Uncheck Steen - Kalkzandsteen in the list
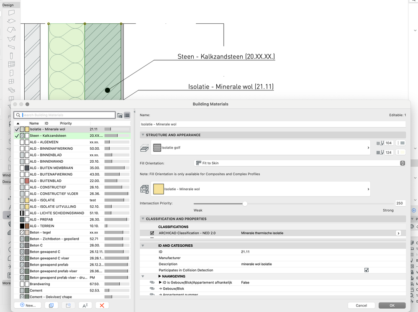This screenshot has height=312, width=418. tap(17, 136)
